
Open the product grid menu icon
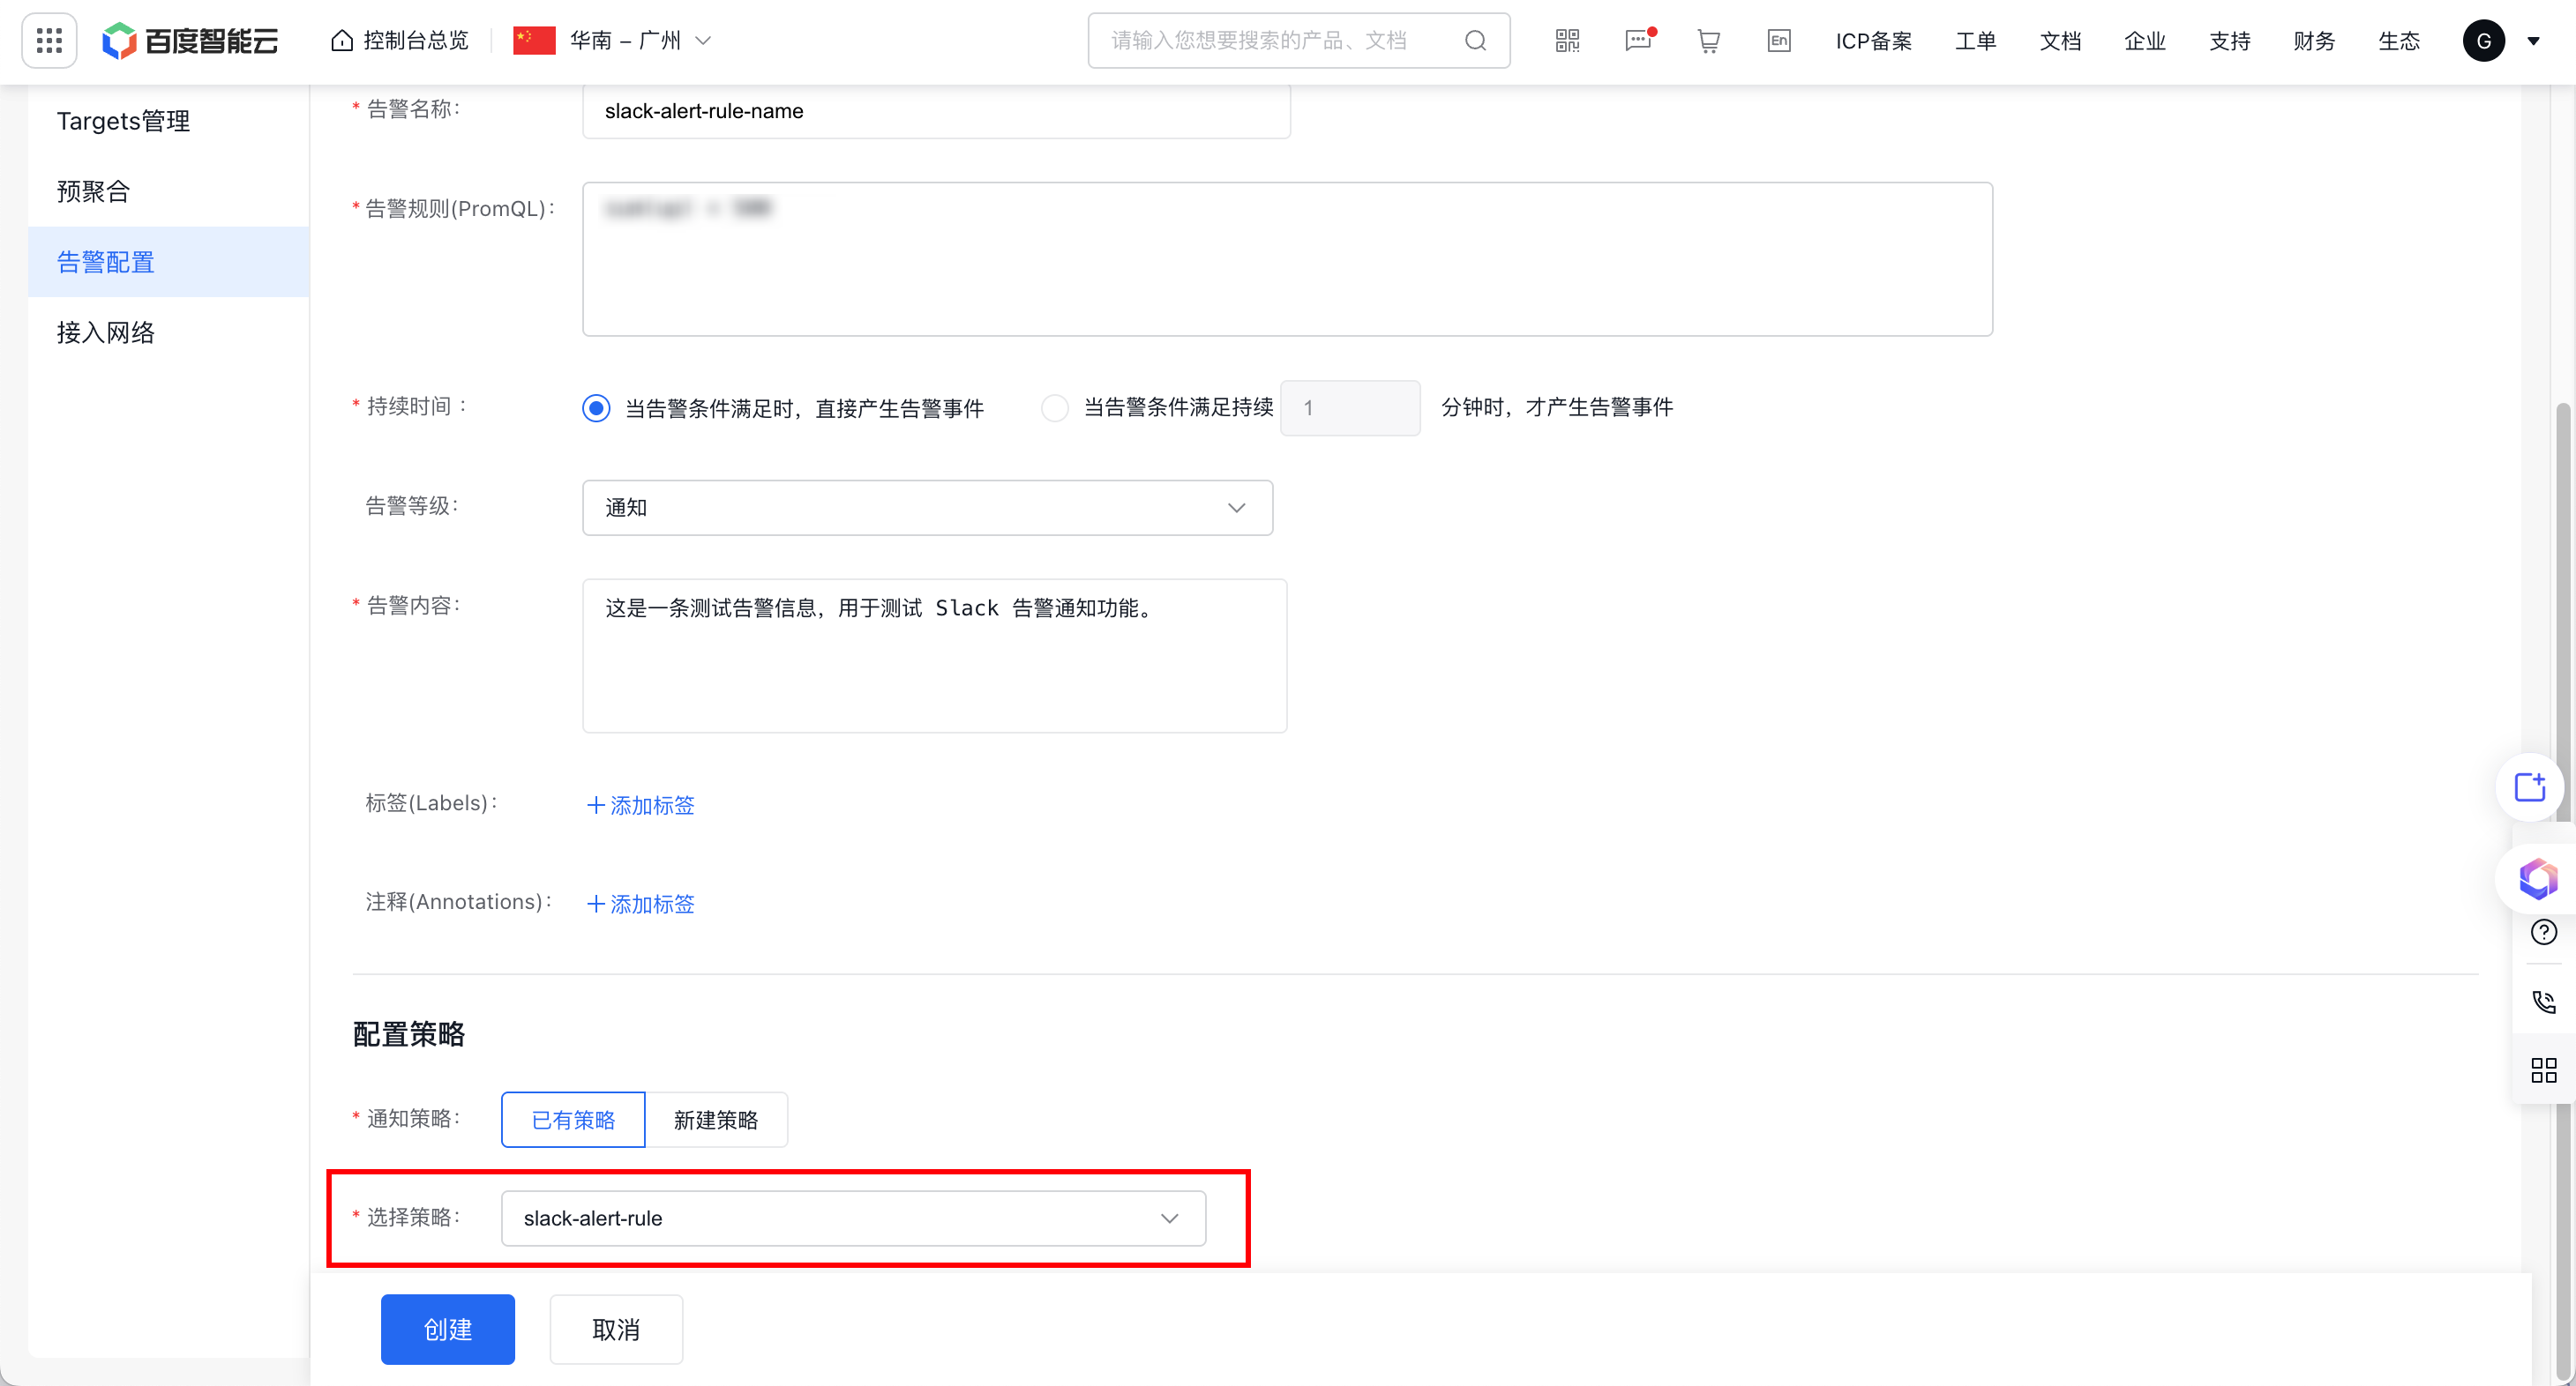[49, 41]
